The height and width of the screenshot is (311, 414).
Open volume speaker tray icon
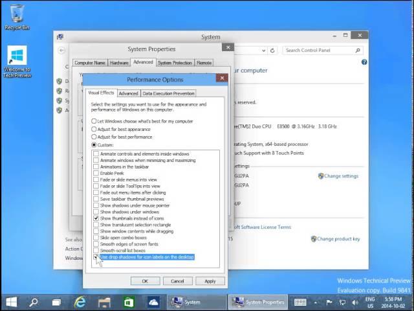(355, 302)
